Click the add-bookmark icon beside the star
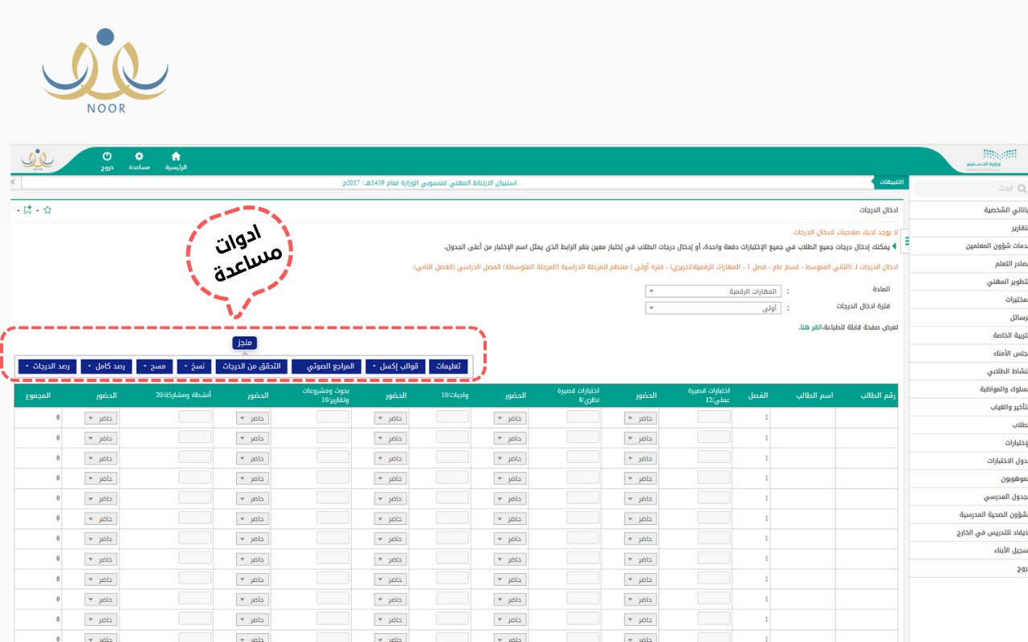This screenshot has width=1028, height=642. click(x=27, y=209)
